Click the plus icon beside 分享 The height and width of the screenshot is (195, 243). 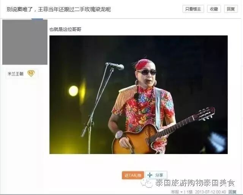tap(150, 175)
